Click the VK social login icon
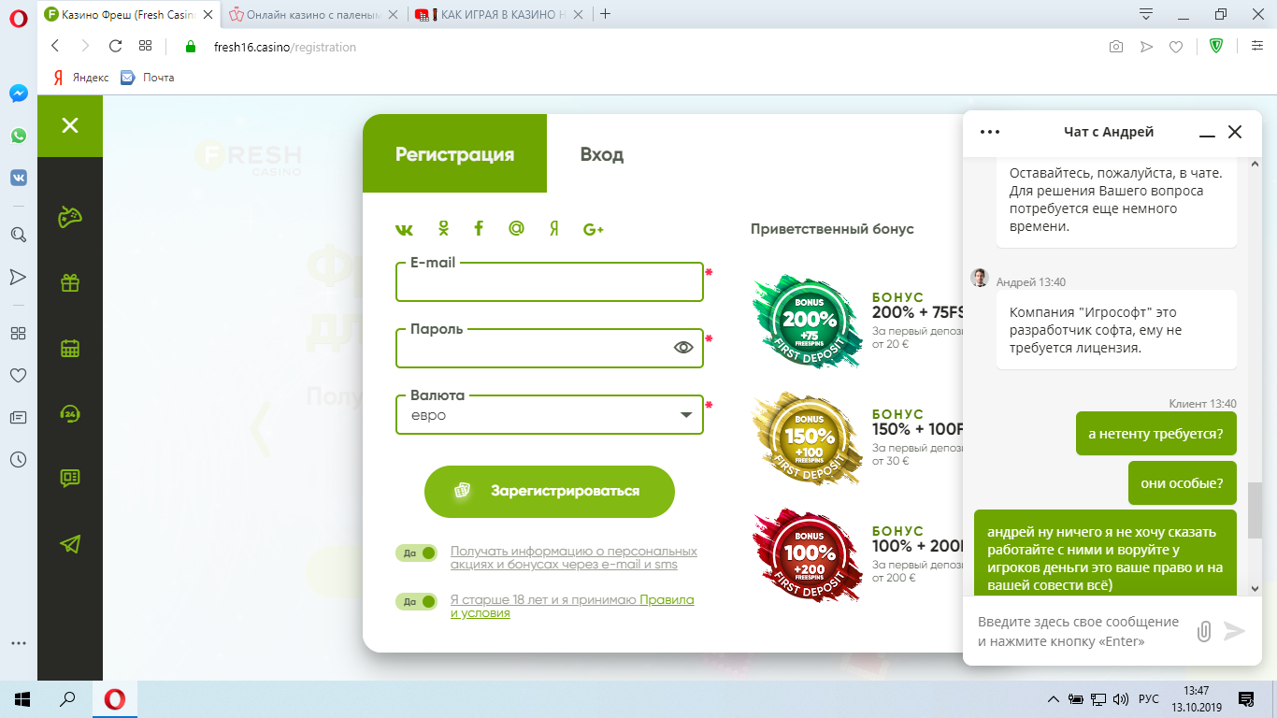This screenshot has height=718, width=1277. [x=404, y=229]
